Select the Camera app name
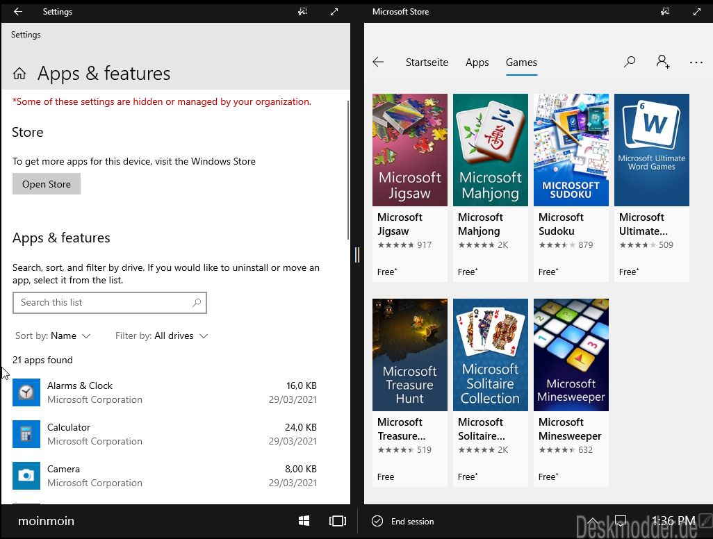The height and width of the screenshot is (539, 713). [64, 469]
